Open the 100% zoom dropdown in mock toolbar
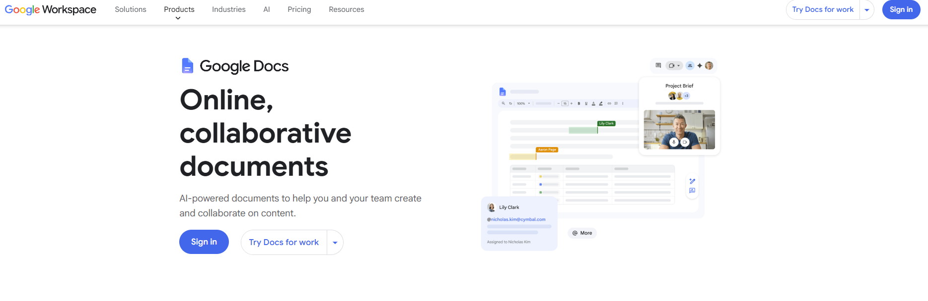This screenshot has width=928, height=301. tap(529, 103)
